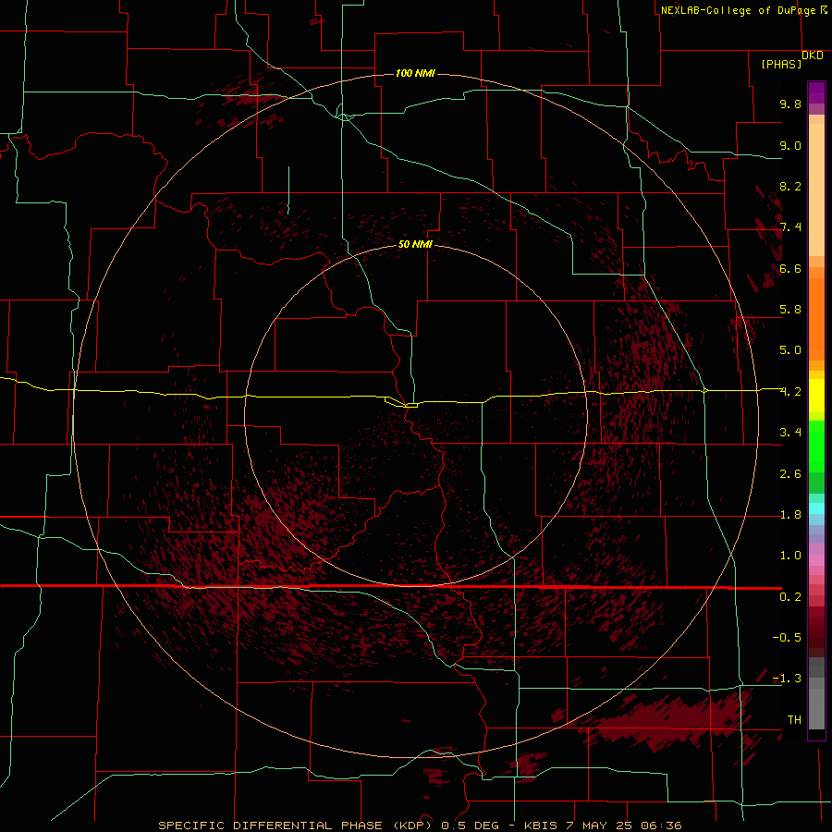This screenshot has width=832, height=832.
Task: Pick the pink band of the color bar
Action: [816, 560]
